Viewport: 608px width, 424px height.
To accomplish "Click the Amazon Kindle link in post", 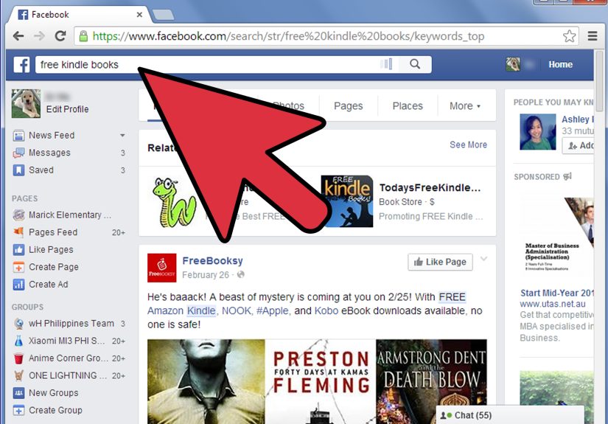I will 181,310.
